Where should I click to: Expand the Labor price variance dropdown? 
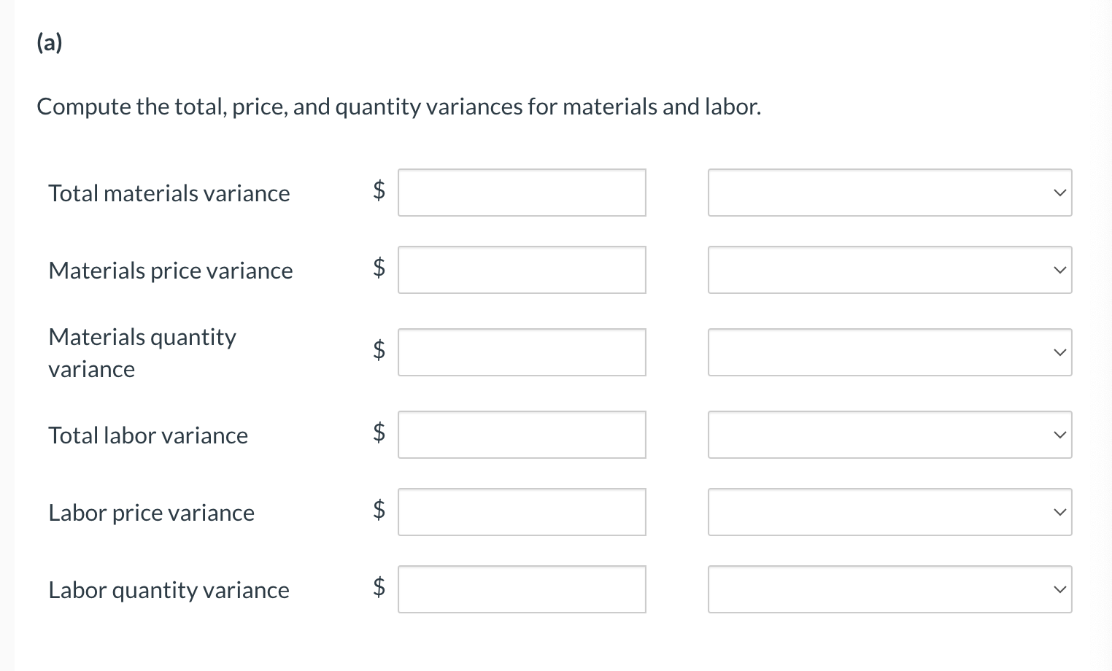(x=889, y=512)
